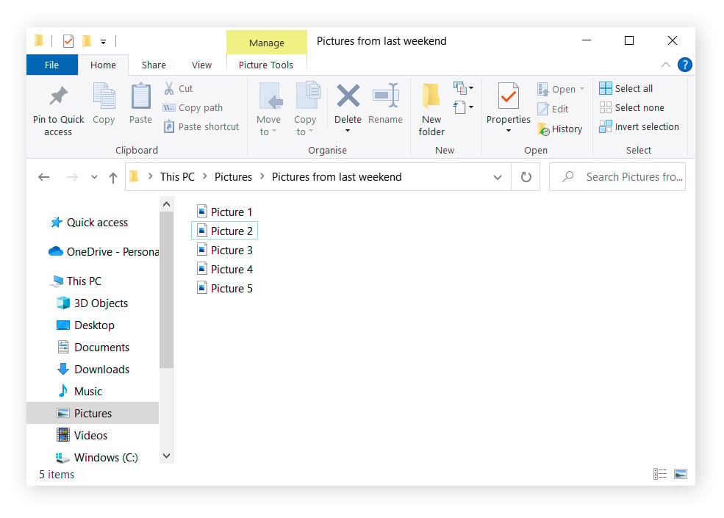
Task: Go up one folder with the Up arrow
Action: click(113, 177)
